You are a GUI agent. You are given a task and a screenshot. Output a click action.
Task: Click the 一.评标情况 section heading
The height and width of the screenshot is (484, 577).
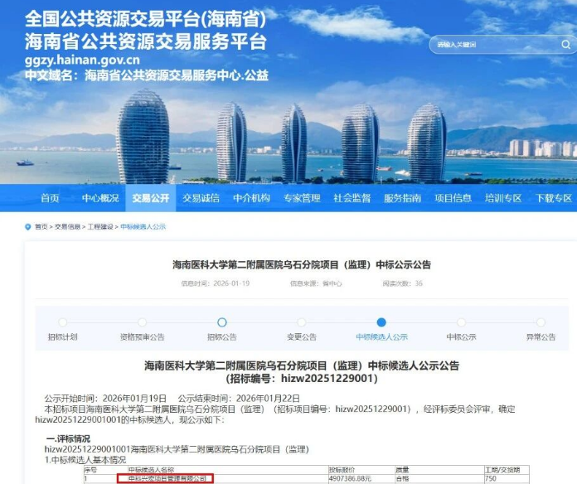click(x=68, y=438)
